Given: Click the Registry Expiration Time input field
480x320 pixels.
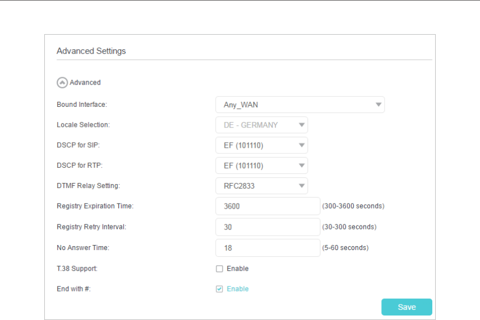Looking at the screenshot, I should pos(267,206).
